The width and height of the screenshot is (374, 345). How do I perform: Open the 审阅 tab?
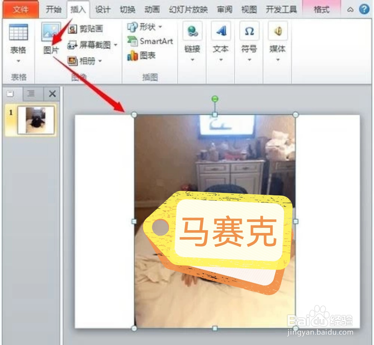[224, 10]
